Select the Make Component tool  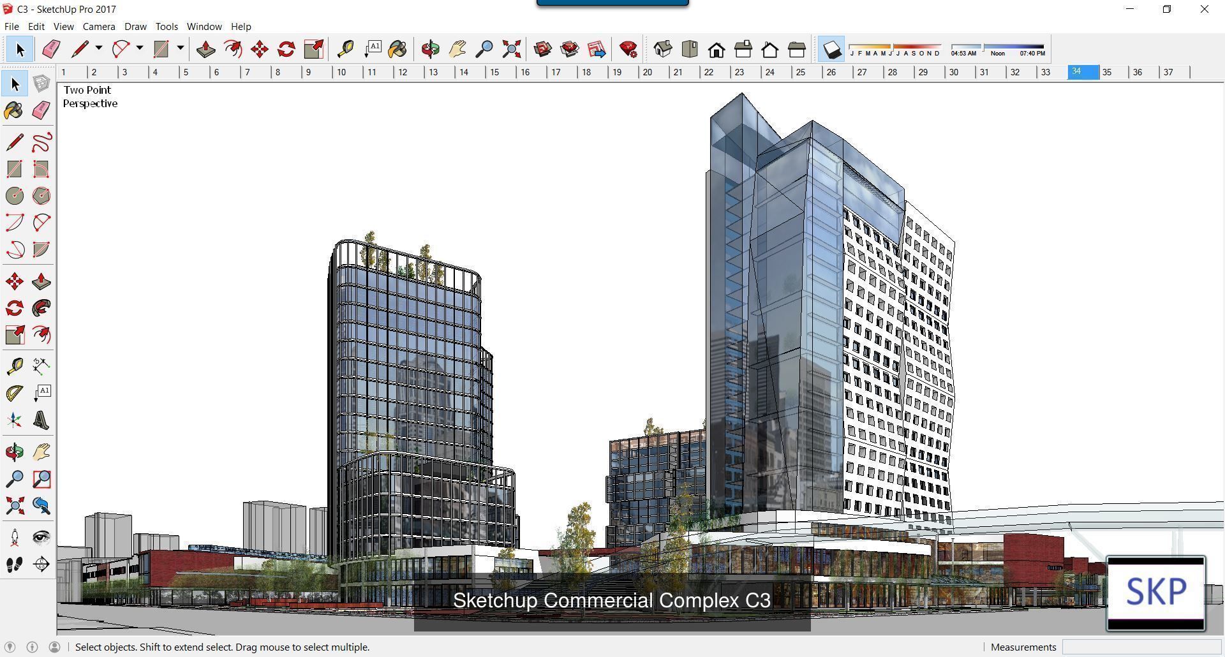(x=41, y=84)
